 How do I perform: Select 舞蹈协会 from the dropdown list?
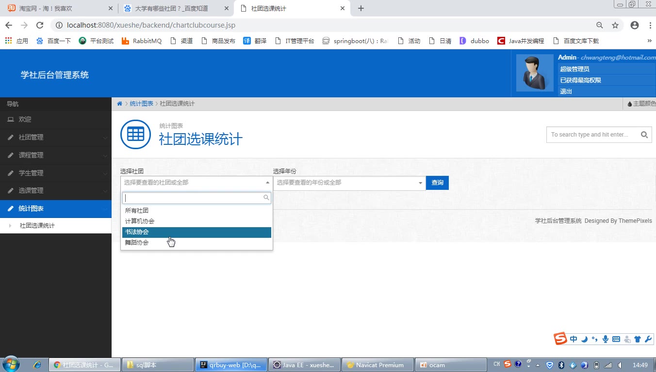[197, 243]
